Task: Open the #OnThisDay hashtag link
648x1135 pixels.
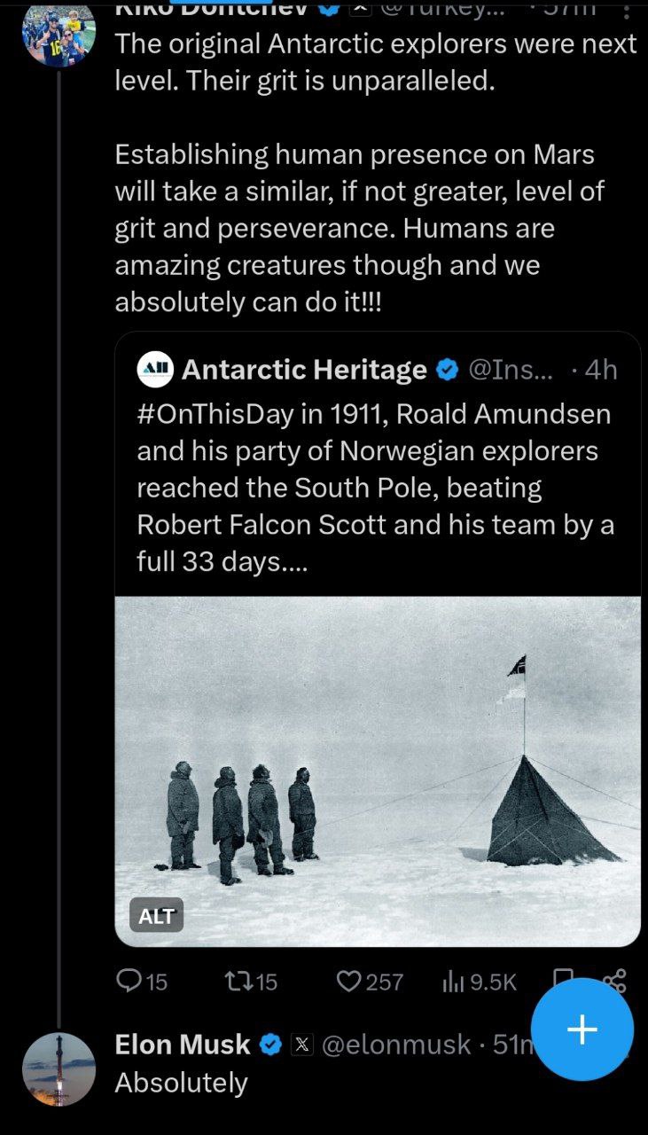Action: click(x=207, y=414)
